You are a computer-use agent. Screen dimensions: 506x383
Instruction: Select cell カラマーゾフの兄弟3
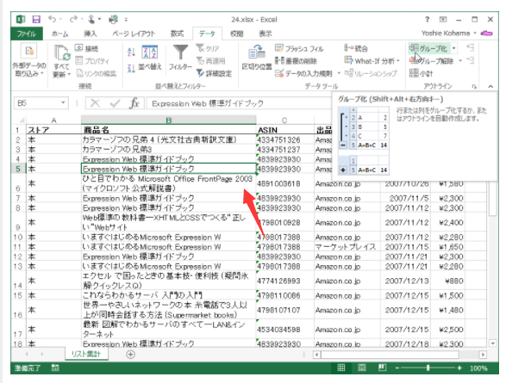click(x=168, y=149)
